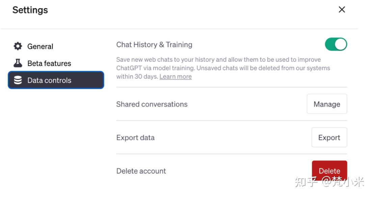Select the Data controls sidebar entry
This screenshot has width=374, height=198.
pos(50,80)
